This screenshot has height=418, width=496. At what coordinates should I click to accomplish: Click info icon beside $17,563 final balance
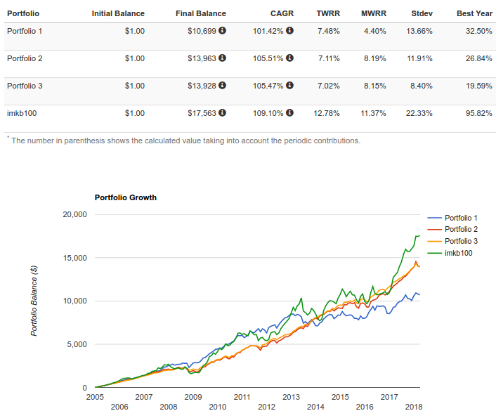[223, 112]
